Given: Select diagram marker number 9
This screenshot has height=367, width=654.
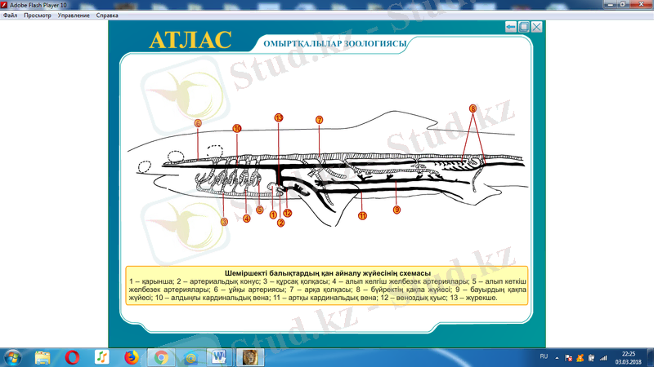Looking at the screenshot, I should pos(396,210).
